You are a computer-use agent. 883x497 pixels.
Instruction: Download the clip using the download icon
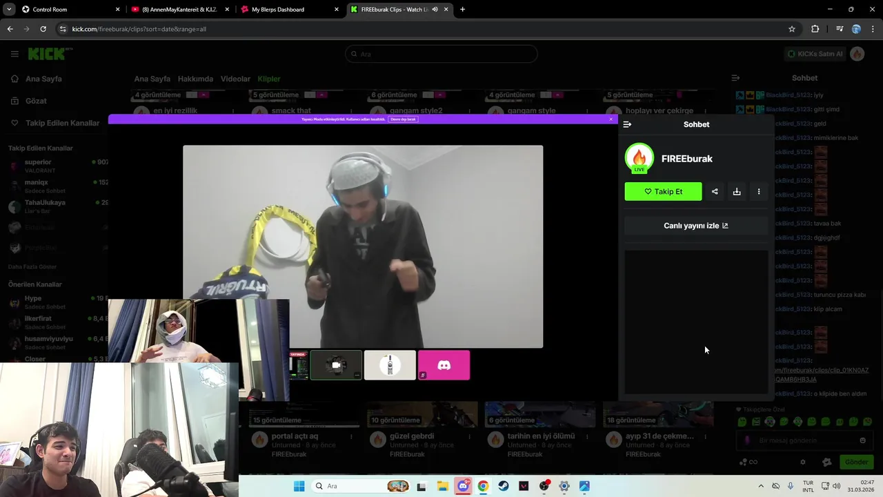coord(737,192)
